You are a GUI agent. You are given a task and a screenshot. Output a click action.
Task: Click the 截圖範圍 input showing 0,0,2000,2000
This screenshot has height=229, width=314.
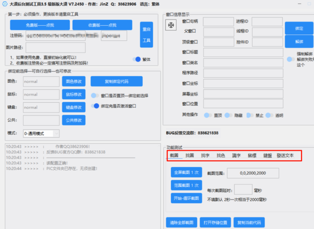point(253,173)
